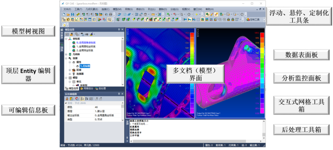Click the 模型信息 tree vertical scrollbar

(x=122, y=61)
